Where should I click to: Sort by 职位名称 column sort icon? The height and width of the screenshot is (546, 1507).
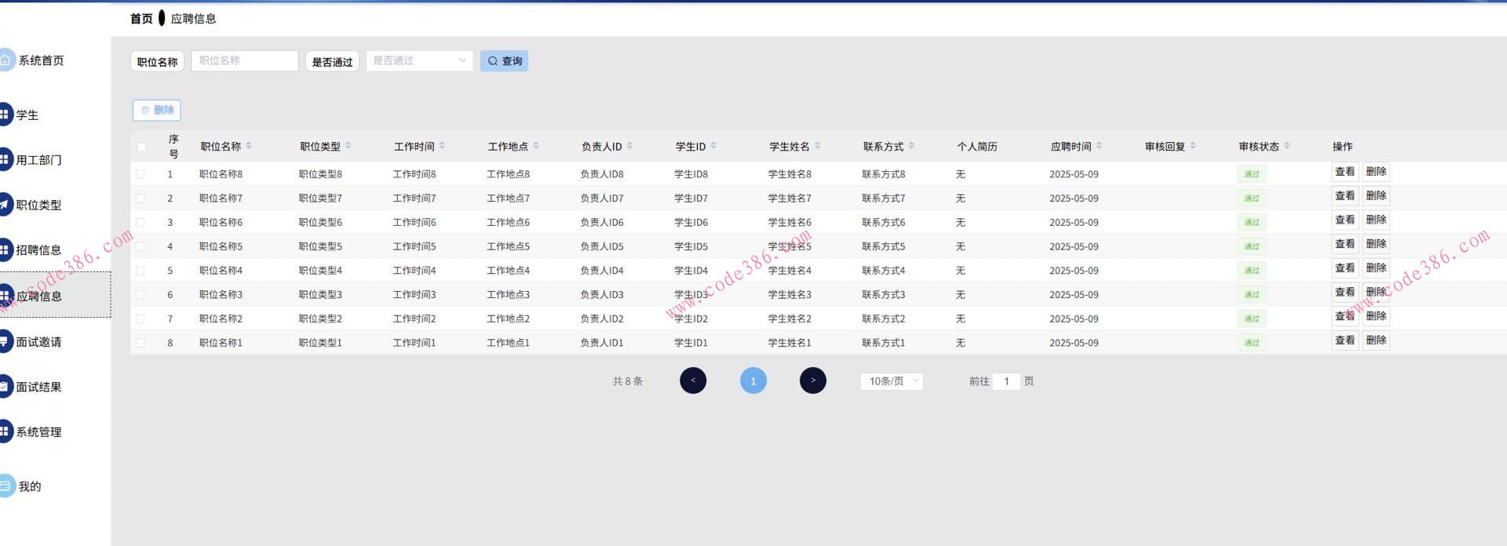point(249,146)
